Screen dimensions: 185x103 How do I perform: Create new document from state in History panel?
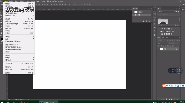pyautogui.click(x=143, y=21)
